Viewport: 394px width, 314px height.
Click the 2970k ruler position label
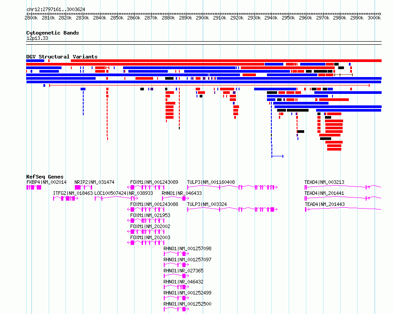click(x=323, y=18)
